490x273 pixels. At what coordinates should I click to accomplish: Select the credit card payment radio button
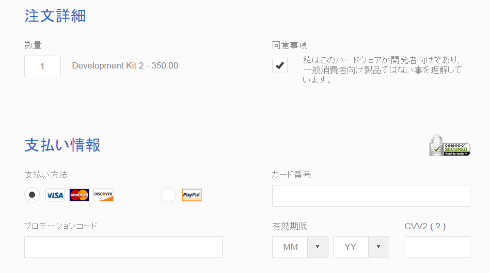[x=32, y=195]
